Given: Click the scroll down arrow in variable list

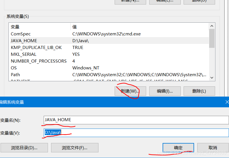Looking at the screenshot, I should [x=212, y=78].
